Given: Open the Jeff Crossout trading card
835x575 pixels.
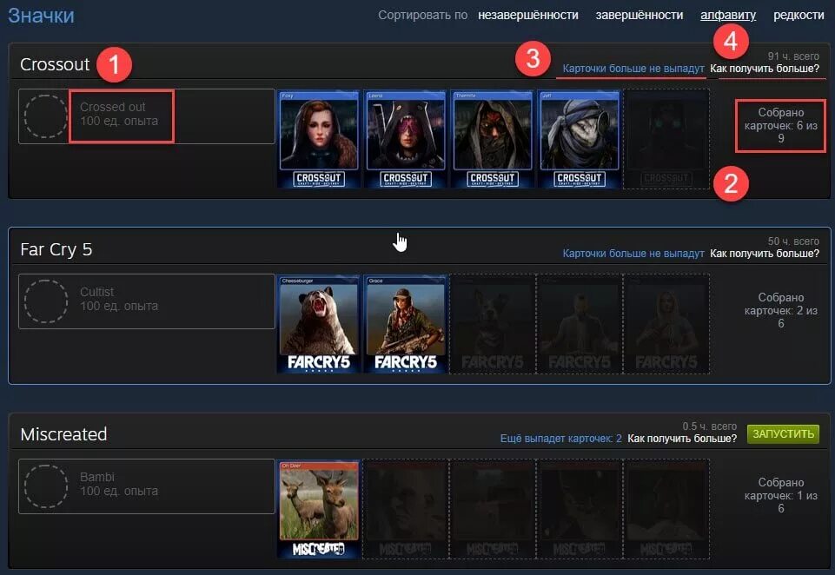Looking at the screenshot, I should coord(579,139).
